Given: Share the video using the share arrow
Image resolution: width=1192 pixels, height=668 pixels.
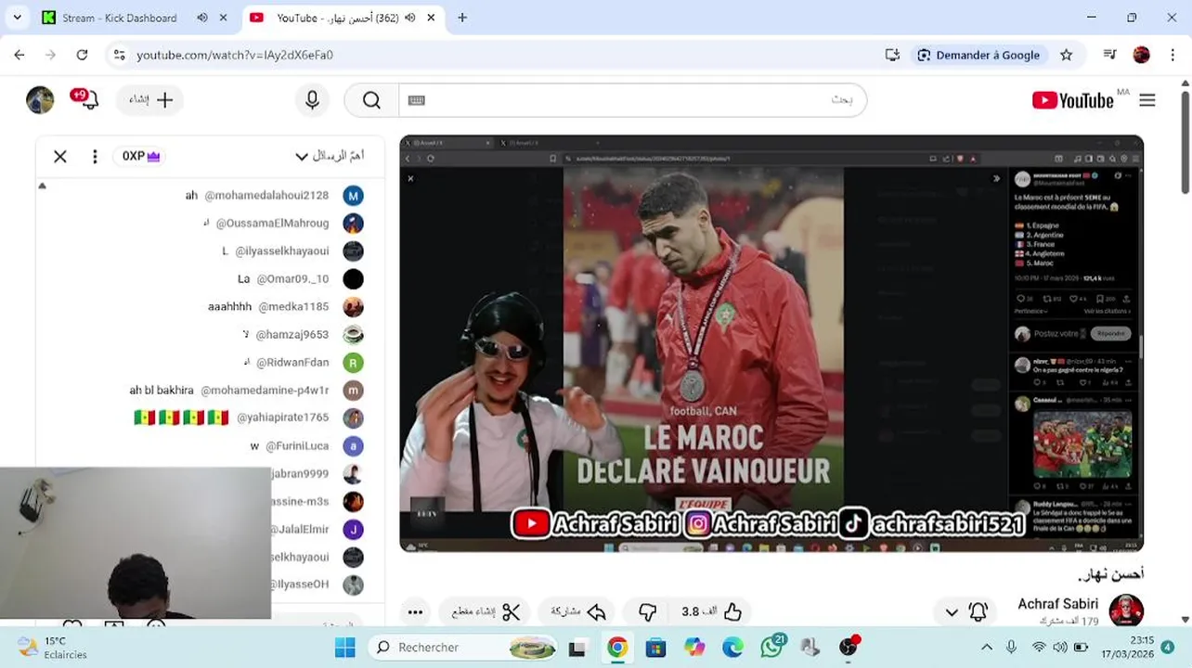Looking at the screenshot, I should pos(578,611).
